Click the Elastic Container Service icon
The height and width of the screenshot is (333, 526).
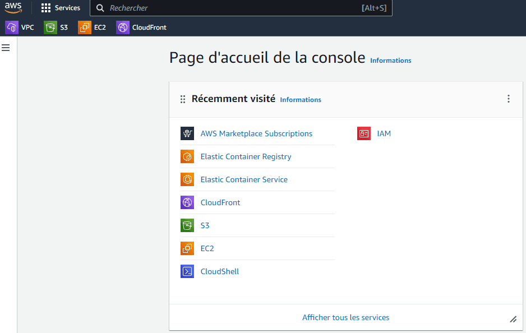[x=187, y=179]
